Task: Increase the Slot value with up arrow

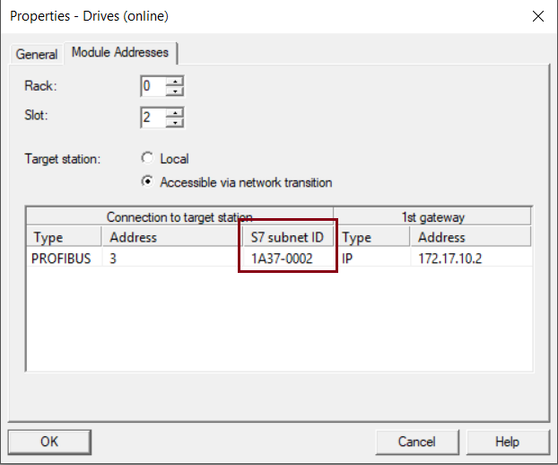Action: pyautogui.click(x=175, y=112)
